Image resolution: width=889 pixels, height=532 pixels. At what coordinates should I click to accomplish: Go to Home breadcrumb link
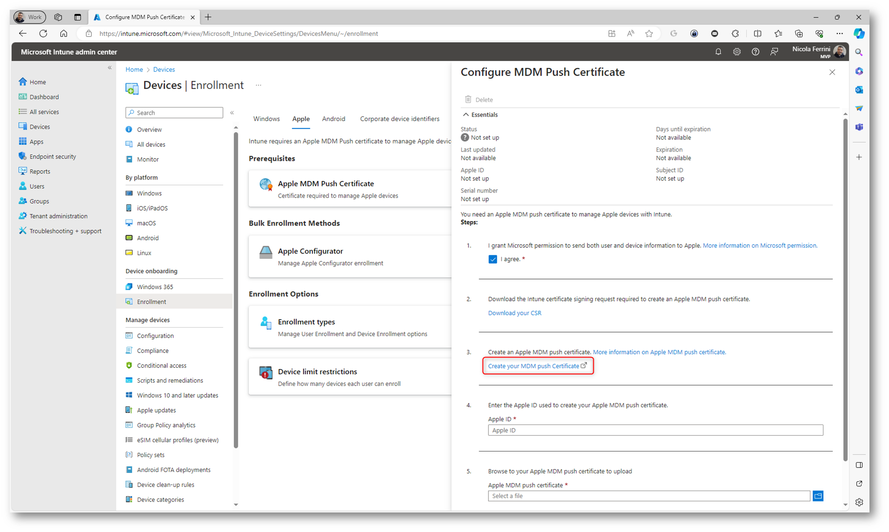point(134,69)
